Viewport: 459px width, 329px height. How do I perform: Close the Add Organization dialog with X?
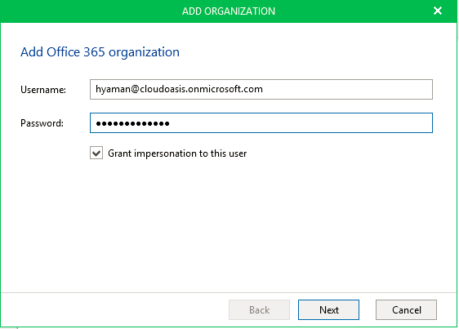tap(437, 11)
